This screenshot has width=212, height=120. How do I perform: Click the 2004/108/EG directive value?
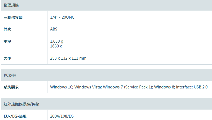pyautogui.click(x=62, y=116)
